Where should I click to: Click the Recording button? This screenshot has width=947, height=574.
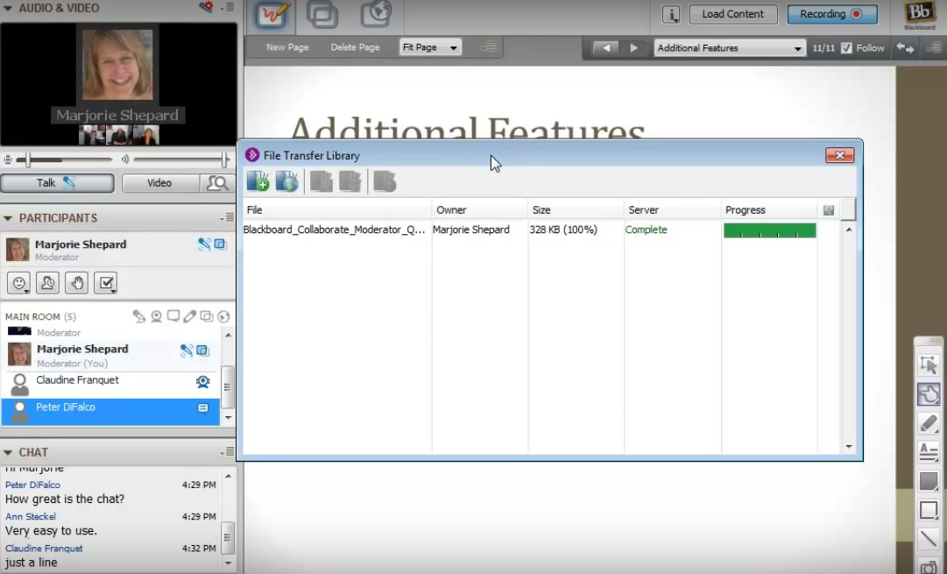tap(831, 14)
